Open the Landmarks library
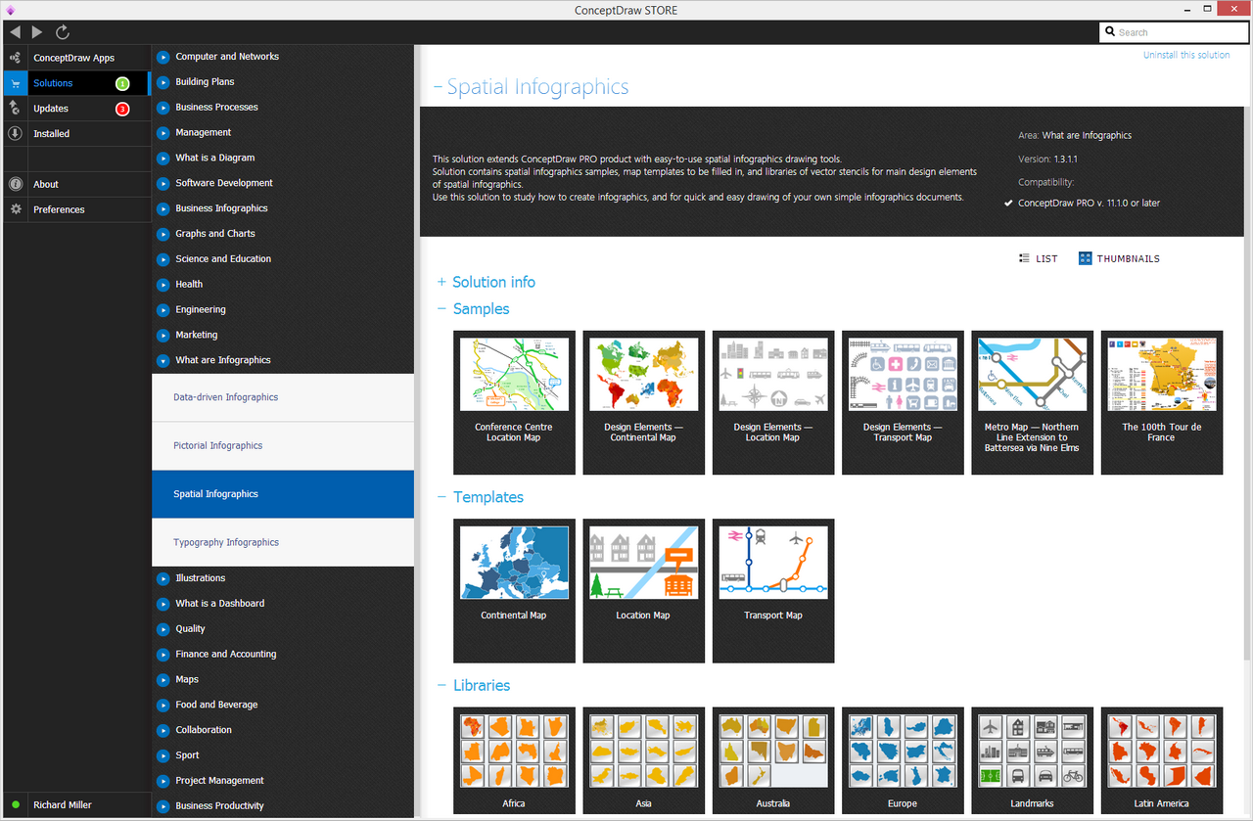1253x821 pixels. pyautogui.click(x=1032, y=760)
